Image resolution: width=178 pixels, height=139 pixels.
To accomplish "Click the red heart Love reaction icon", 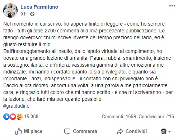I will (x=13, y=117).
